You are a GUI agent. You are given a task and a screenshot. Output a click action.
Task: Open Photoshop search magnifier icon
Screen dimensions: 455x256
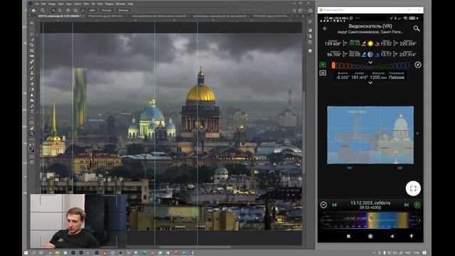[x=294, y=11]
